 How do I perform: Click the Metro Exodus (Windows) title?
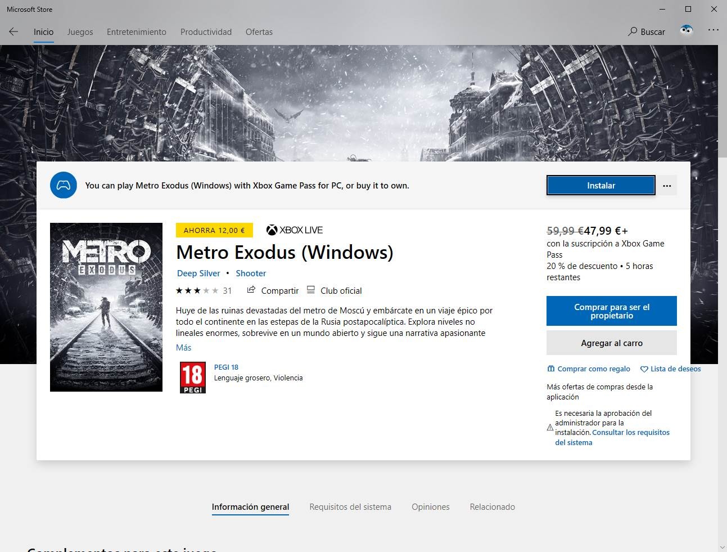(x=285, y=253)
